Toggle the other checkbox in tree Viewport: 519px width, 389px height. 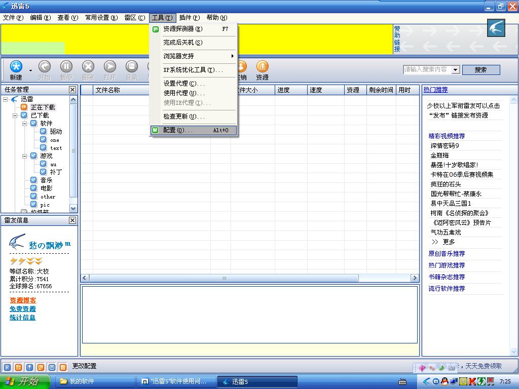click(x=33, y=196)
